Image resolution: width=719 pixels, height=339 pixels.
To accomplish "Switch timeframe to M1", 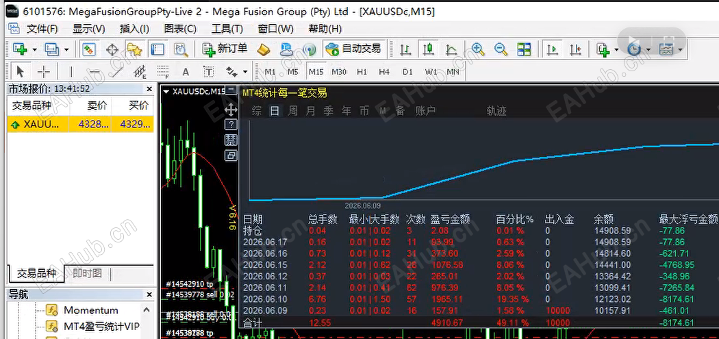I will click(270, 72).
